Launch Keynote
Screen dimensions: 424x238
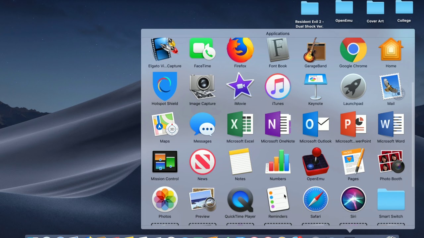[316, 87]
